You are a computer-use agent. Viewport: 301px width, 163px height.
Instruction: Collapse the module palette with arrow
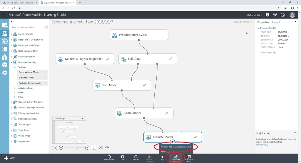click(12, 21)
